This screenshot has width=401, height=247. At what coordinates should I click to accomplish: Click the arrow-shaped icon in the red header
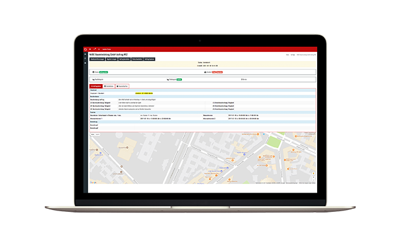(94, 49)
